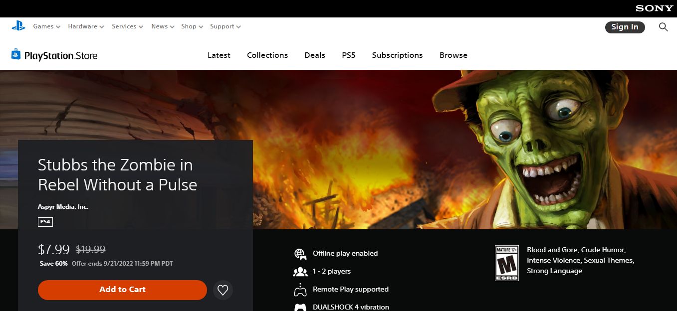This screenshot has height=311, width=677.
Task: Click the ESRB Mature 17+ rating badge
Action: point(506,263)
